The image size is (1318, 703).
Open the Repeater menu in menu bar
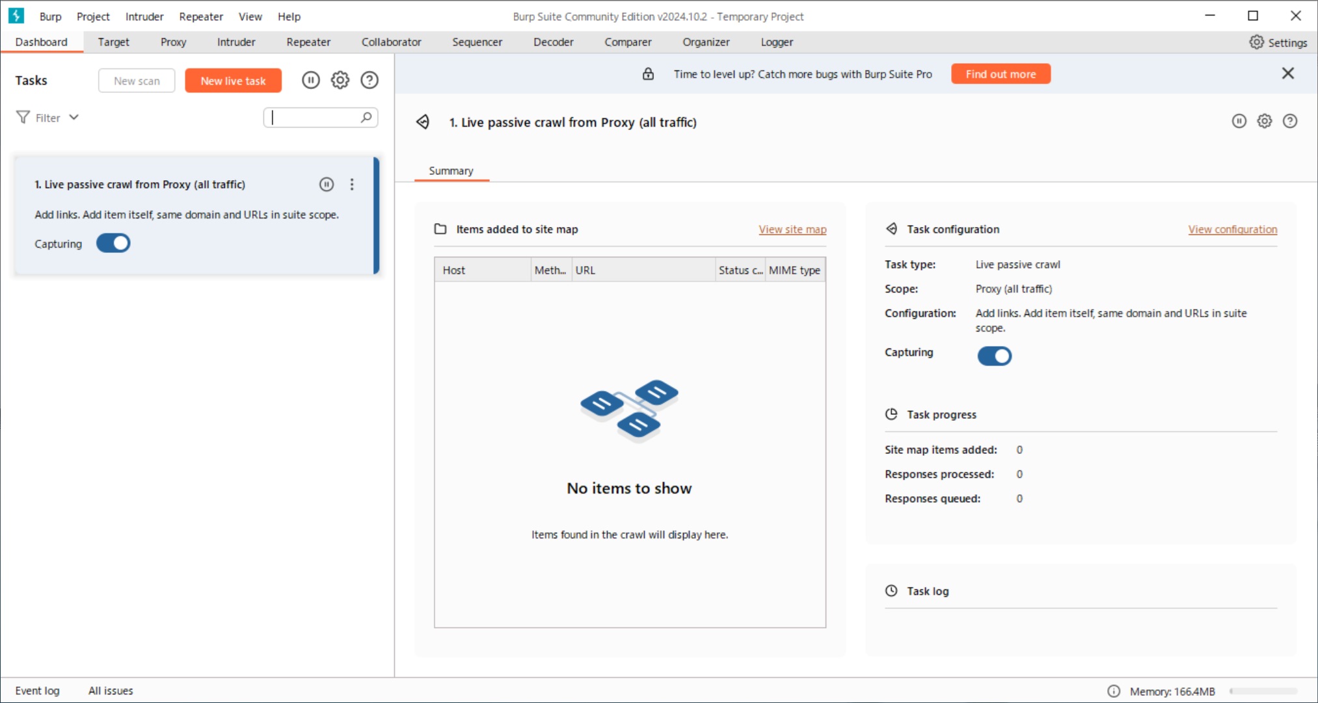[x=201, y=16]
